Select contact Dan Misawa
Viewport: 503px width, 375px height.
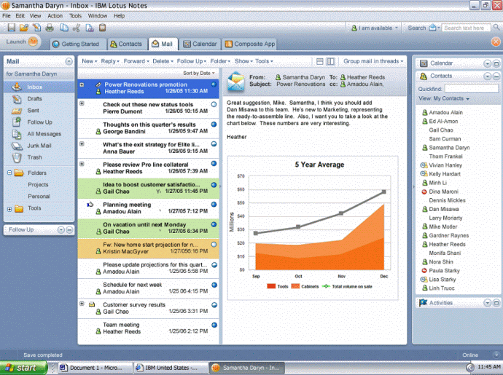pyautogui.click(x=444, y=209)
